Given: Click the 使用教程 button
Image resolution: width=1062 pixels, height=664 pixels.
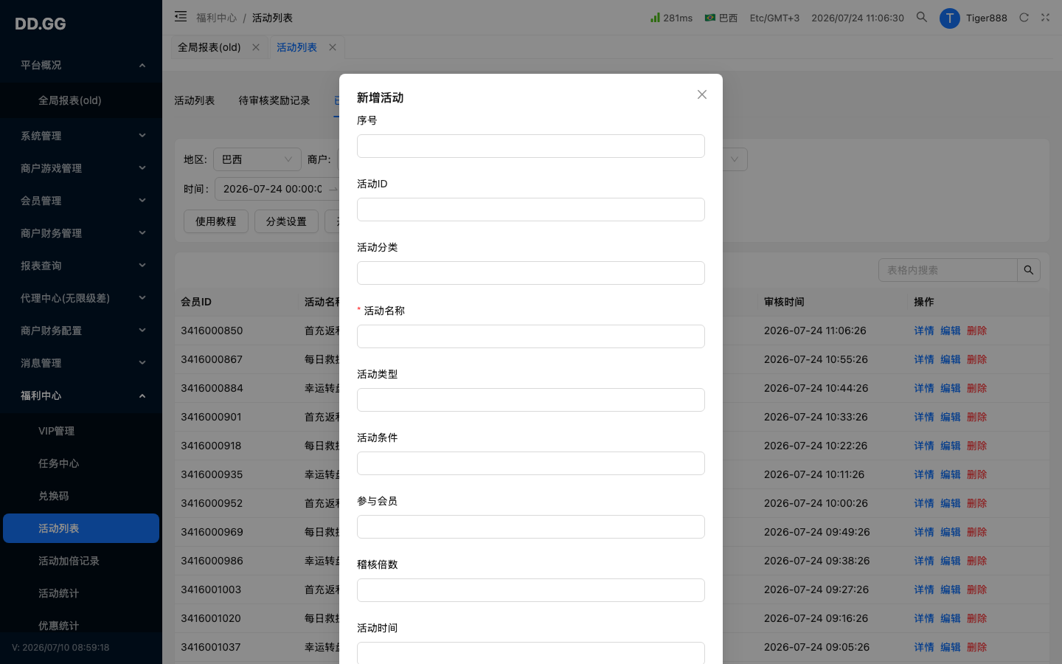Looking at the screenshot, I should (215, 221).
